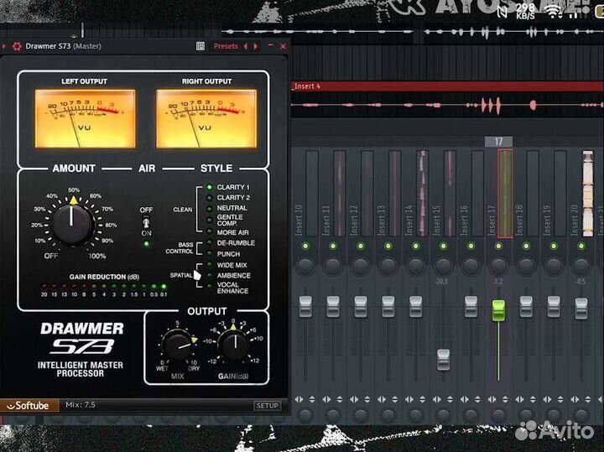The height and width of the screenshot is (452, 604).
Task: Click Insert 20 bottom send knob
Action: 581,415
